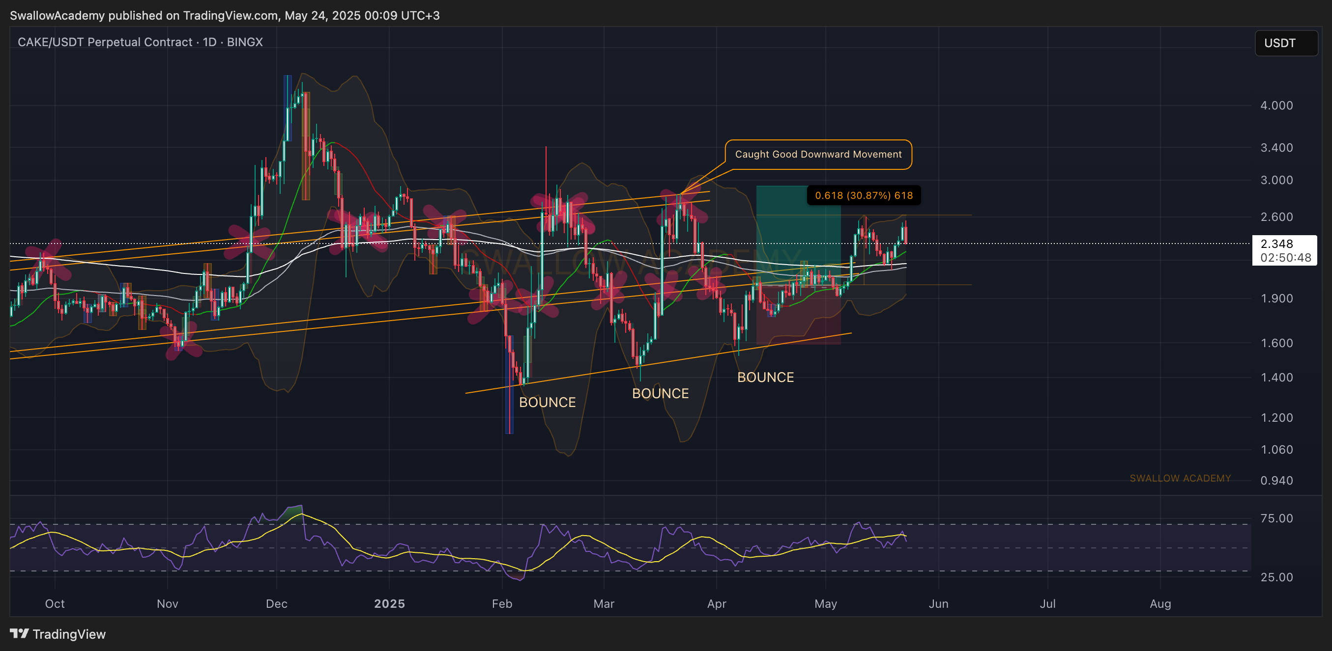Click the Feb time axis label

pyautogui.click(x=502, y=603)
